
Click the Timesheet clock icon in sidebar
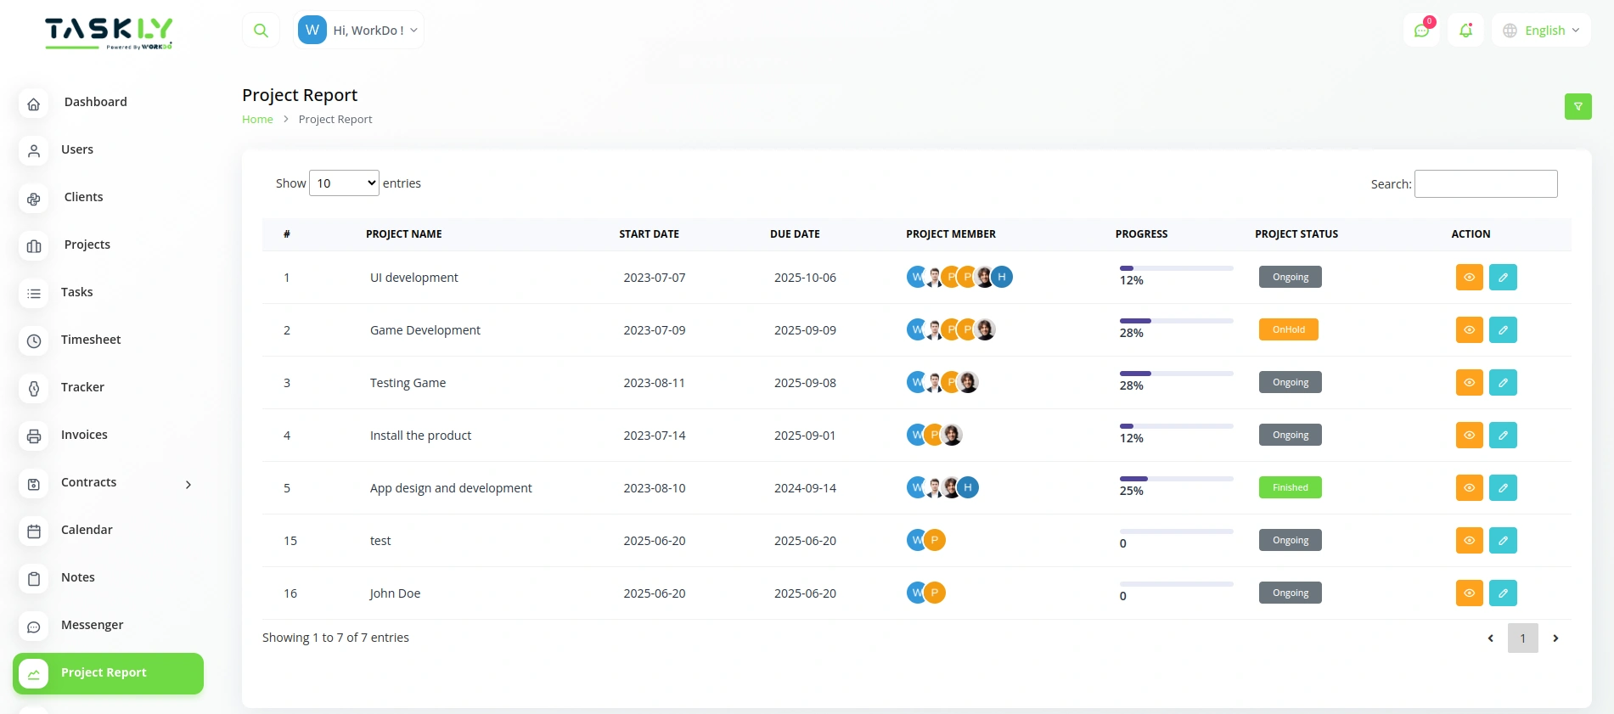coord(34,340)
